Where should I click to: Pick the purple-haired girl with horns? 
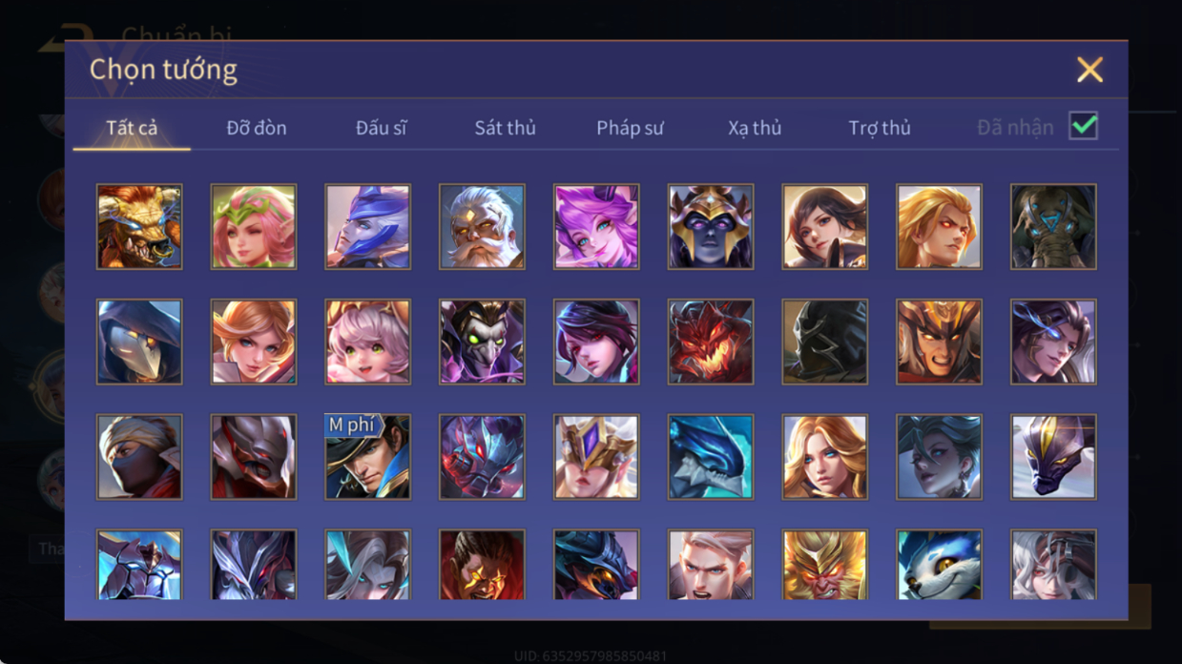click(596, 227)
